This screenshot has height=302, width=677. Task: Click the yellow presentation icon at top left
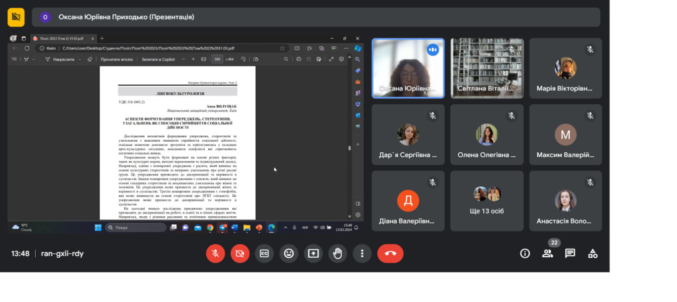(x=17, y=16)
